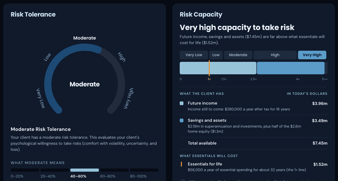Click the Risk Capacity panel heading
The height and width of the screenshot is (181, 338).
pos(201,15)
